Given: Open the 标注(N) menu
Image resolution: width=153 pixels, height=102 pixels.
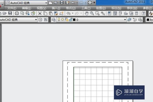Looking at the screenshot, I should coord(116,8).
